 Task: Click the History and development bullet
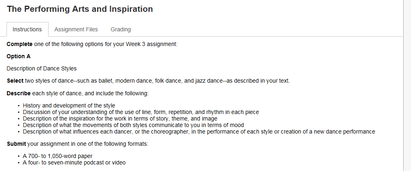(x=69, y=105)
